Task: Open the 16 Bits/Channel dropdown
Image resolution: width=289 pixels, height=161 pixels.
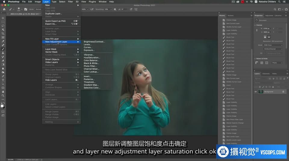Action: (273, 49)
